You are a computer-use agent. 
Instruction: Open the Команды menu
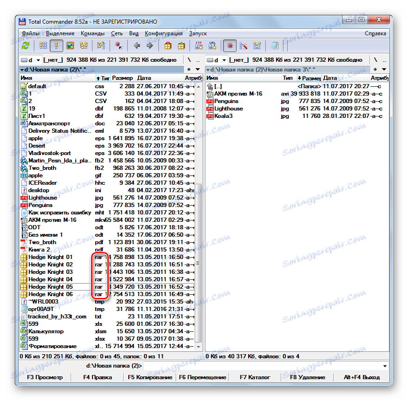pyautogui.click(x=92, y=33)
